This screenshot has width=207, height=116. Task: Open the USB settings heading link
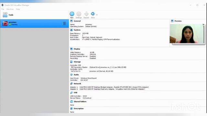tap(75, 92)
